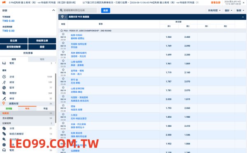
Task: Click golf icon in blue table header
Action: click(x=63, y=17)
